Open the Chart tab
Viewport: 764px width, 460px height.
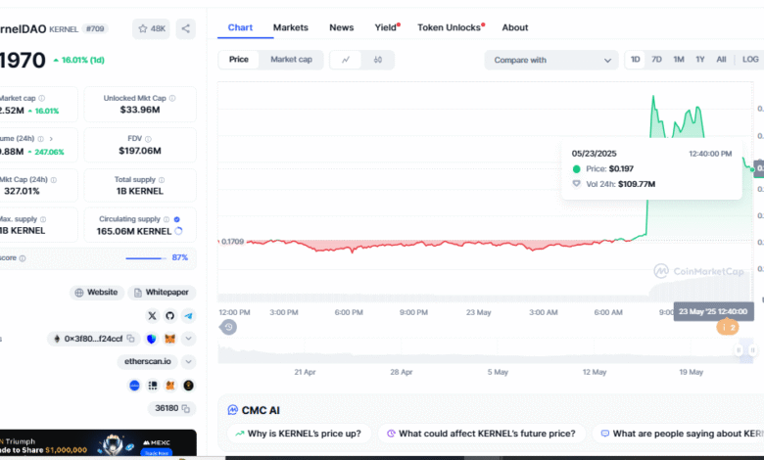(240, 27)
